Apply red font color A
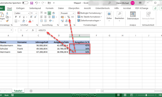The height and width of the screenshot is (97, 162). click(30, 21)
